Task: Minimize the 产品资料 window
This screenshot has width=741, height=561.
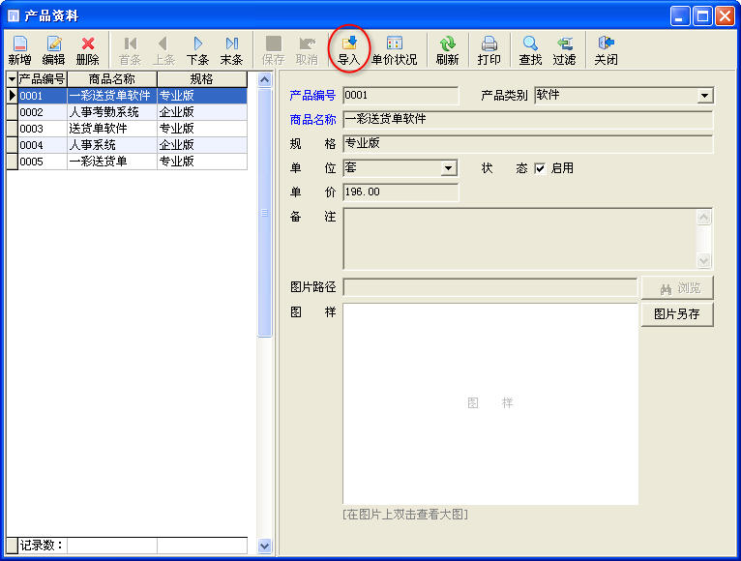Action: [x=680, y=16]
